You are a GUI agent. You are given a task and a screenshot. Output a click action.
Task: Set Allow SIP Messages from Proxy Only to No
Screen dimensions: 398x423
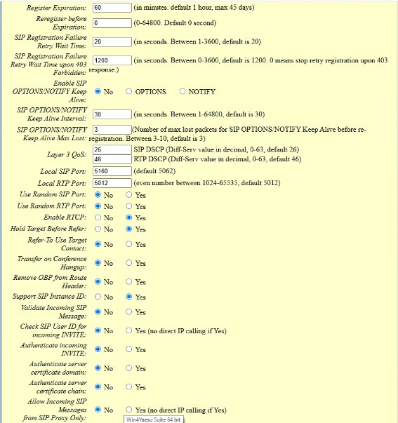point(98,410)
